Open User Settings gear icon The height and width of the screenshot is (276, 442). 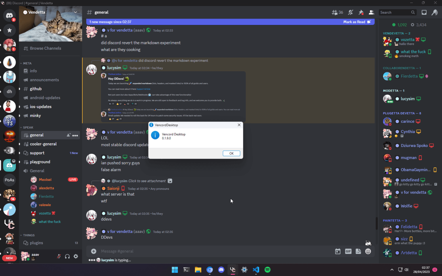(76, 256)
